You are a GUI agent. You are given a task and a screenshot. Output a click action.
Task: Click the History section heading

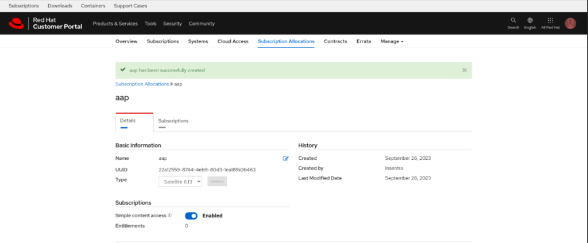(x=308, y=145)
